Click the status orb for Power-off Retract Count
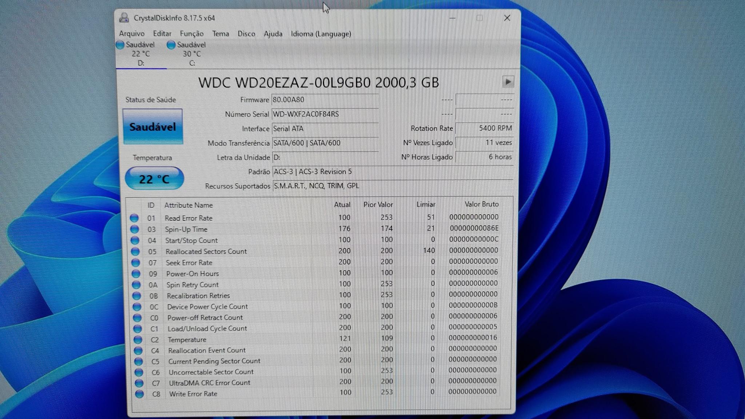The image size is (745, 419). [x=137, y=318]
